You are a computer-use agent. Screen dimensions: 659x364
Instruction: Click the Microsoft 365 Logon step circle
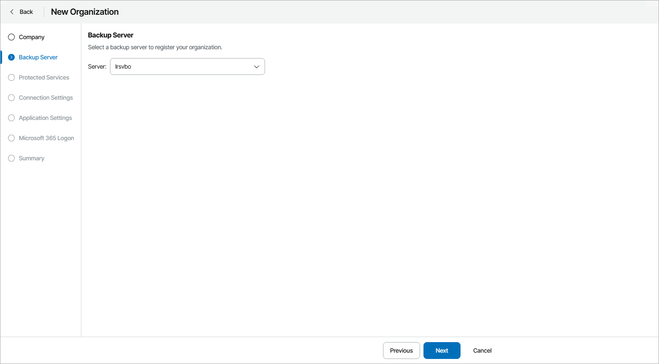tap(11, 138)
